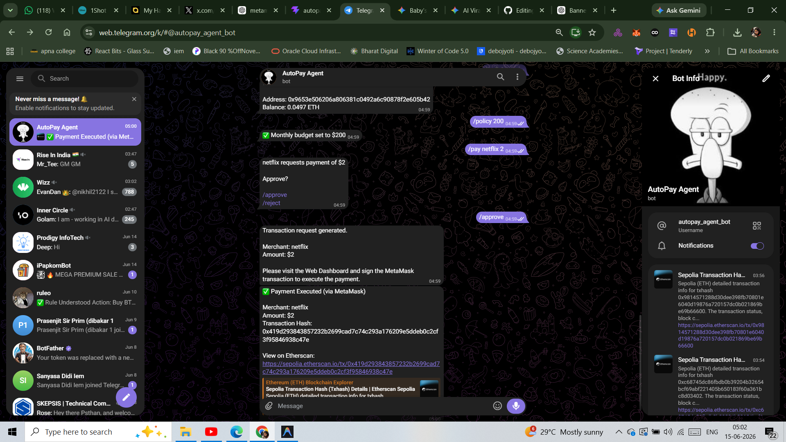
Task: Expand the tab search dropdown
Action: click(x=10, y=11)
